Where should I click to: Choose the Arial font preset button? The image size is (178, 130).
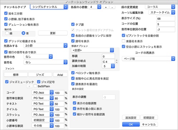[60, 75]
